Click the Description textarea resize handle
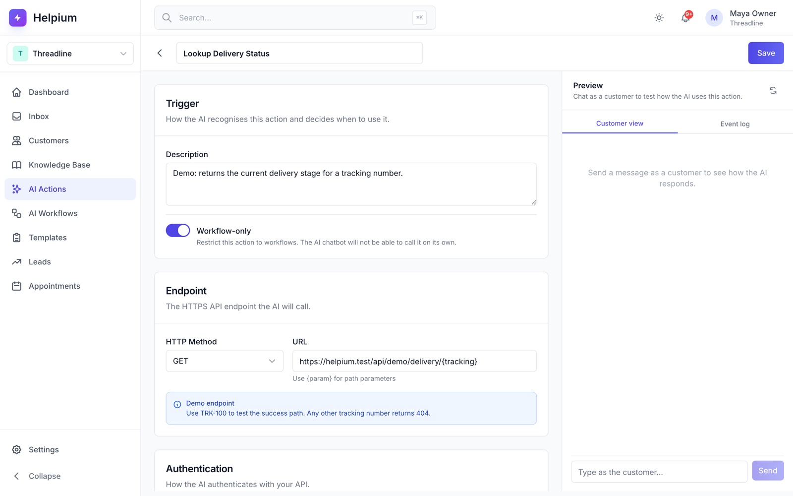Viewport: 793px width, 496px height. tap(533, 202)
